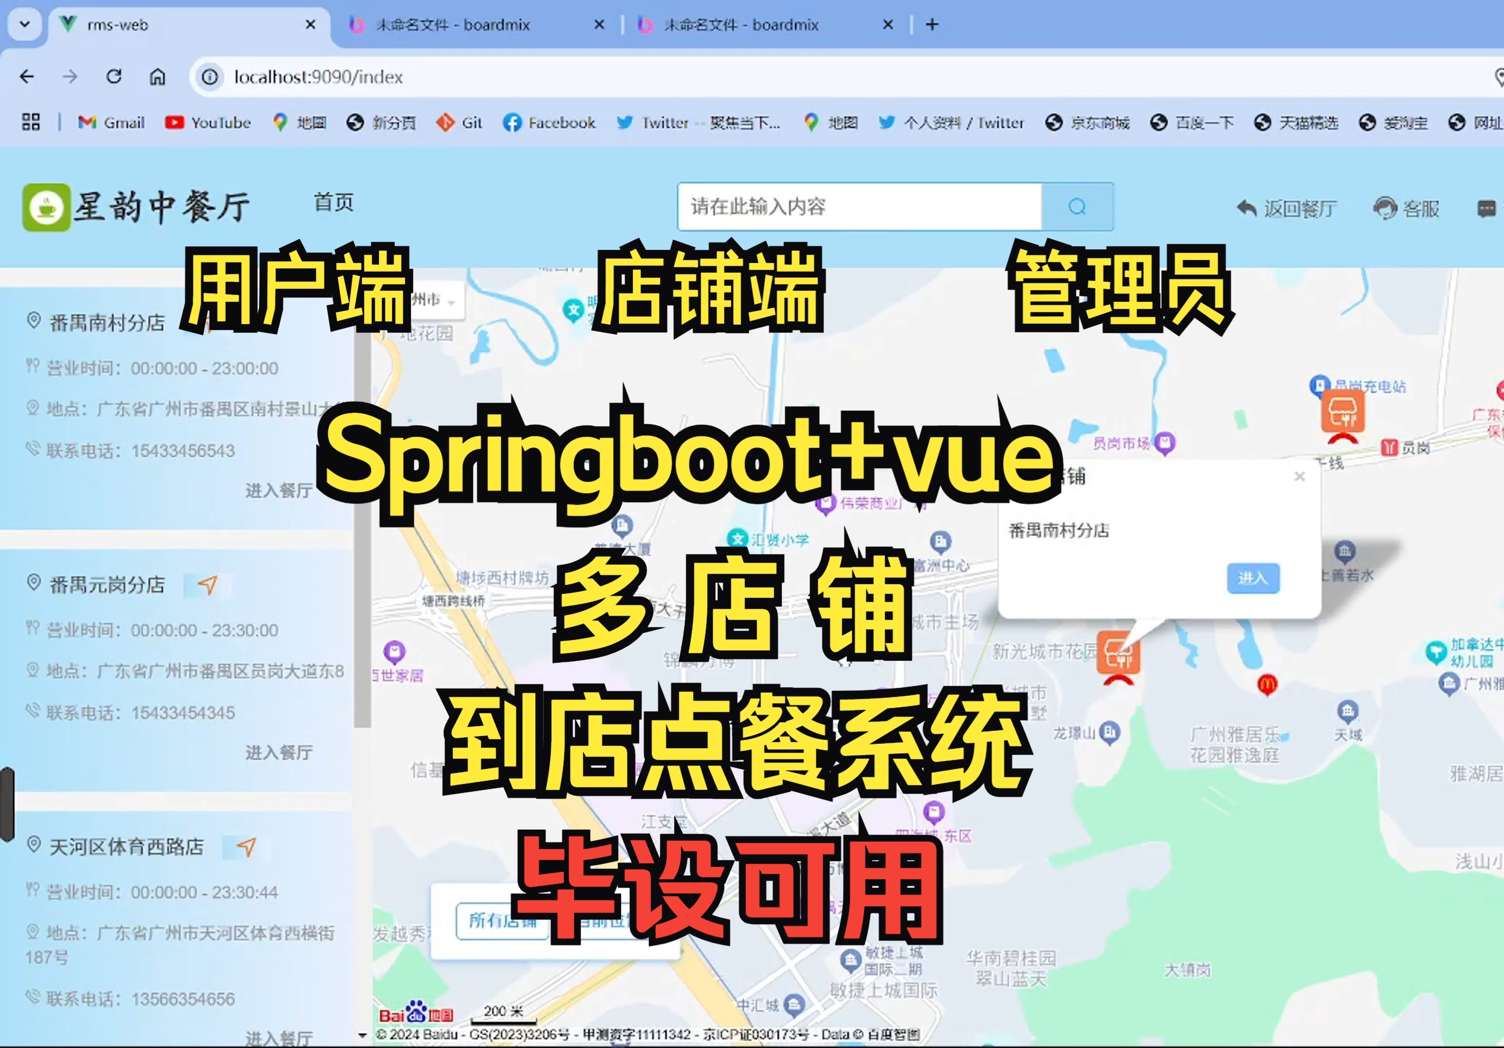
Task: Open the tab search chevron button
Action: pos(25,24)
